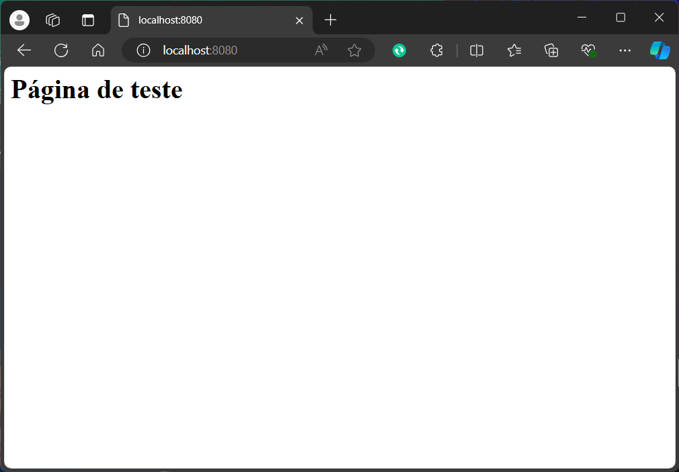Open the Workspaces panel
This screenshot has width=679, height=472.
(x=53, y=20)
